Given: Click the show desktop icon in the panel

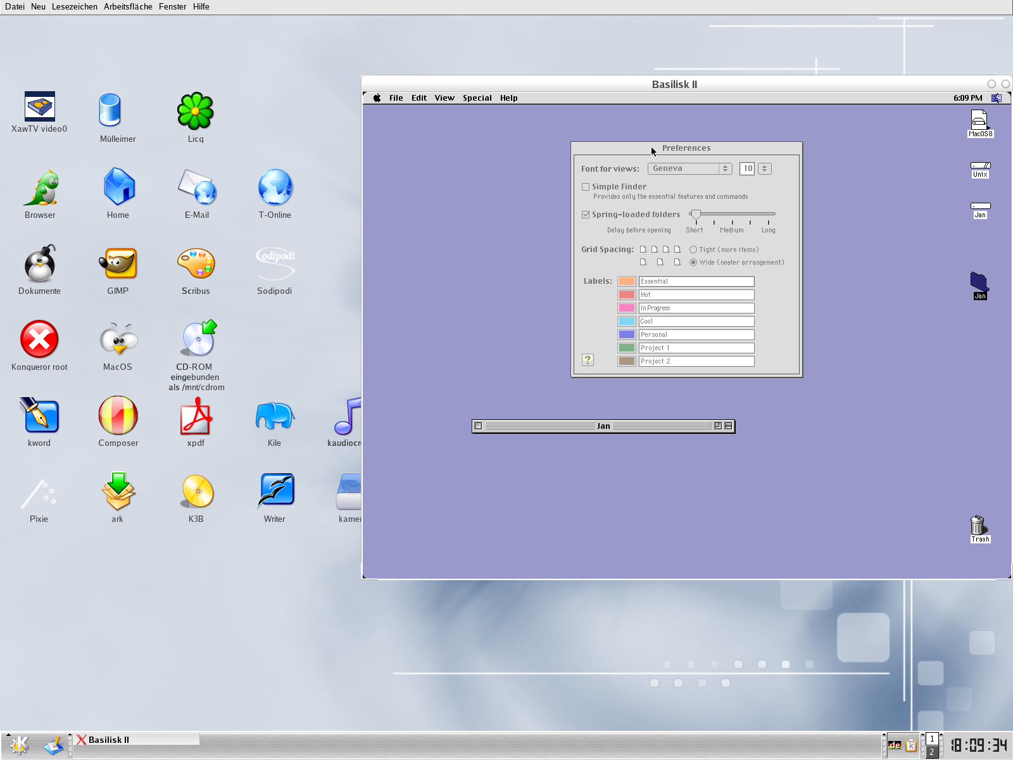Looking at the screenshot, I should tap(54, 745).
